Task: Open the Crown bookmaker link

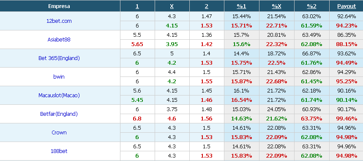Action: coord(59,133)
